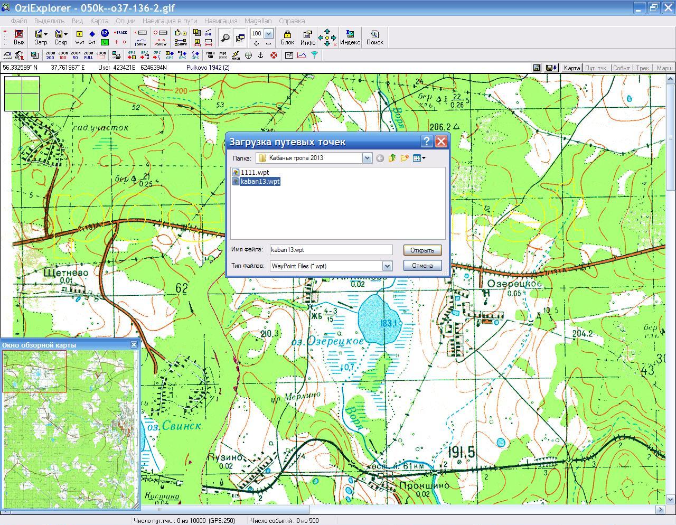
Task: Click the M² area calculation icon
Action: pos(289,55)
